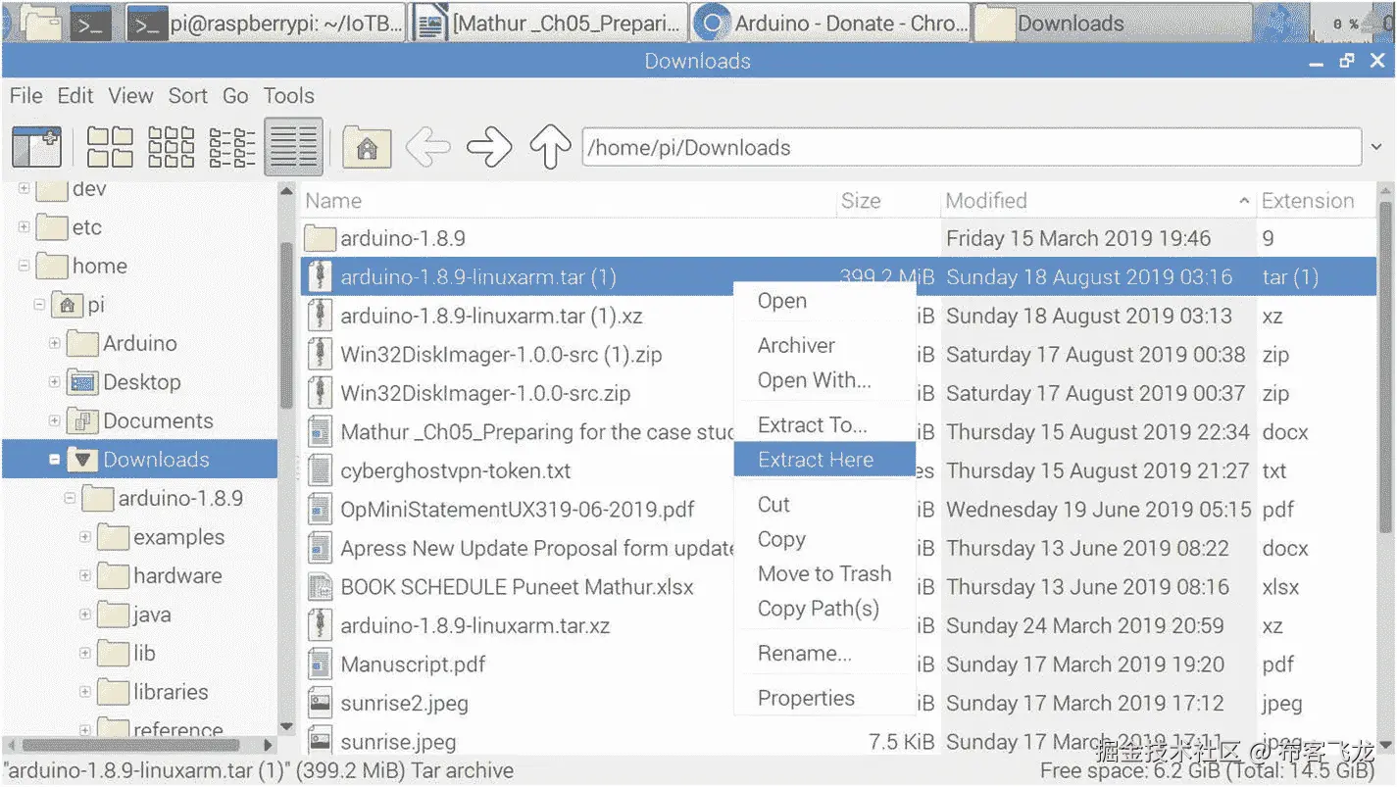
Task: Open the Go menu
Action: 235,96
